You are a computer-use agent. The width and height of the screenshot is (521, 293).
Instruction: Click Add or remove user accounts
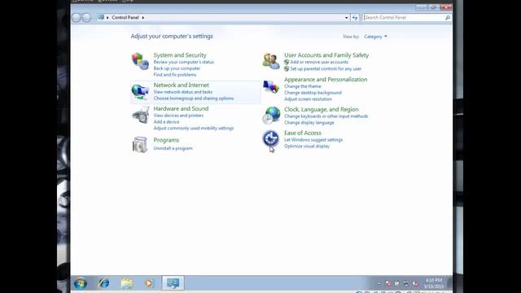[x=319, y=62]
